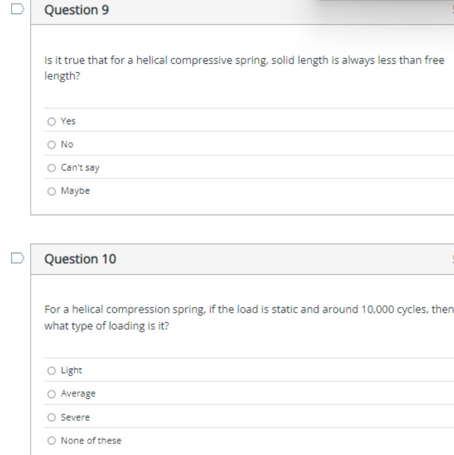
Task: Click the 'Light' answer label text
Action: pos(72,370)
